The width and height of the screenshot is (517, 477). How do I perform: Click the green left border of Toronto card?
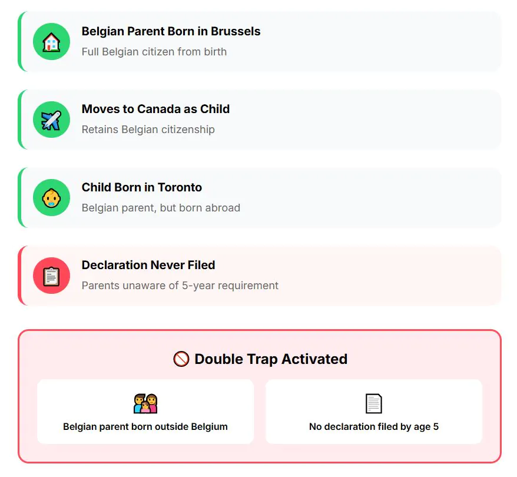[x=19, y=198]
